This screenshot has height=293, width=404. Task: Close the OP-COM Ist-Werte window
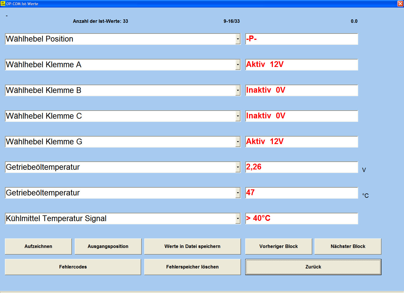click(400, 3)
